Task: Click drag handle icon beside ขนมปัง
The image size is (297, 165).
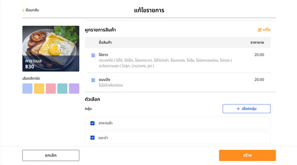Action: (x=93, y=80)
